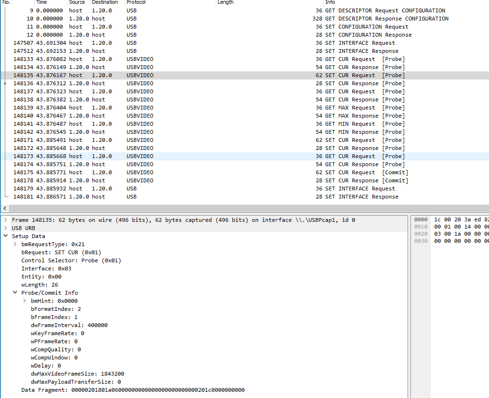
Task: Select Control Selector: Probe (0x01) field
Action: [71, 260]
